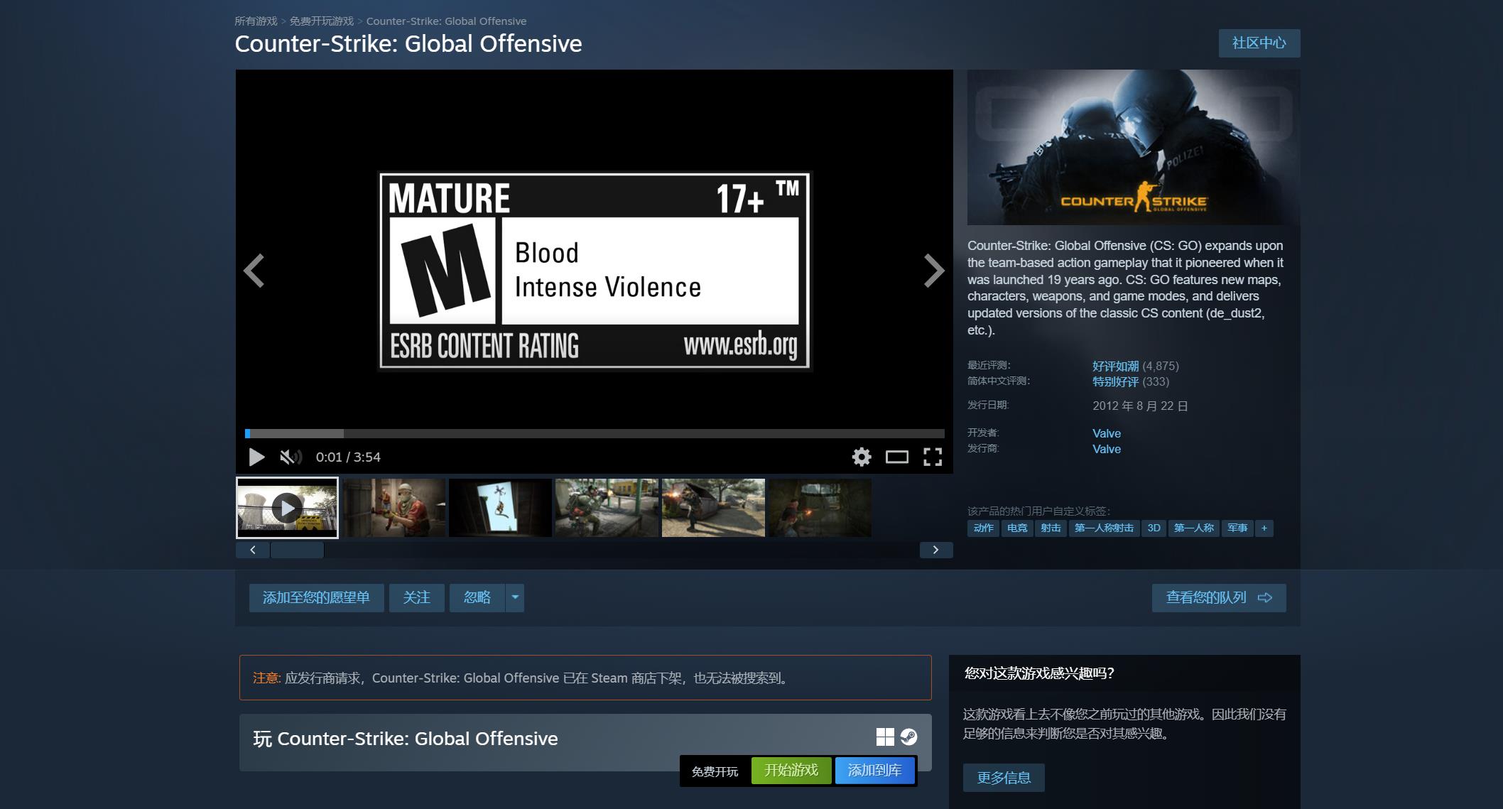Add more tags with plus button
The image size is (1503, 809).
click(1264, 528)
